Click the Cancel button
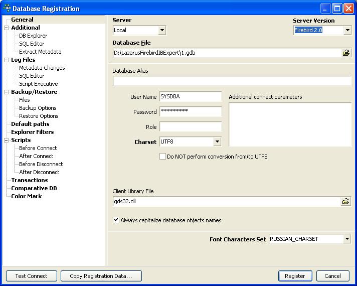This screenshot has height=286, width=357. pos(332,276)
